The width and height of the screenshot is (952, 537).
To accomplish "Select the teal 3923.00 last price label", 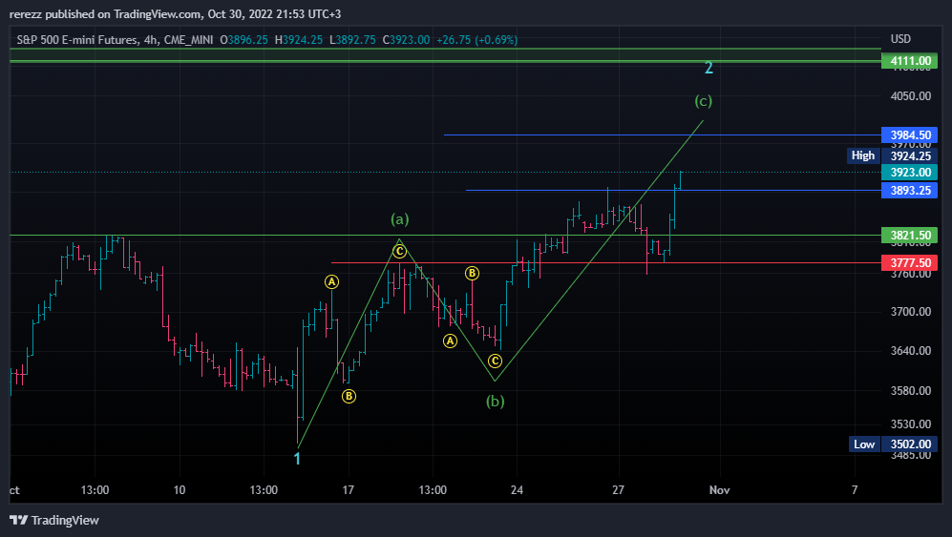I will (x=909, y=173).
